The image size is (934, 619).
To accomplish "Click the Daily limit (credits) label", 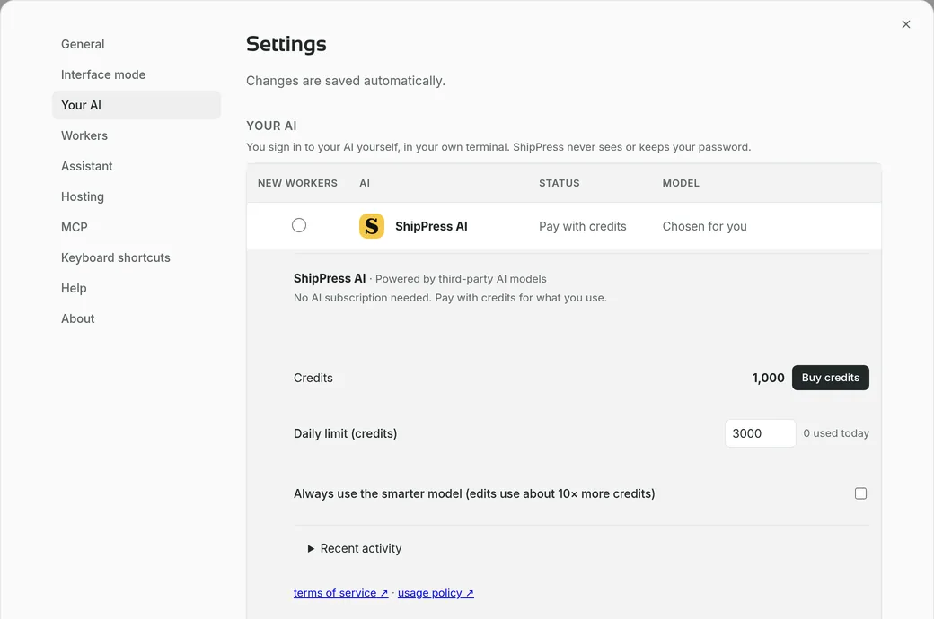I will click(345, 433).
